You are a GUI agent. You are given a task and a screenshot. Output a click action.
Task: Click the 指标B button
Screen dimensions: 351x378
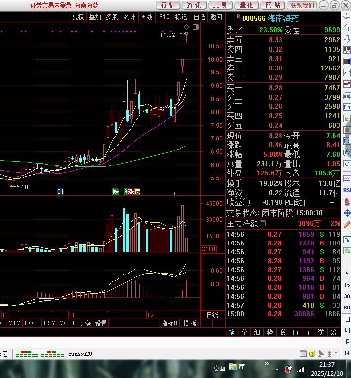tap(169, 323)
